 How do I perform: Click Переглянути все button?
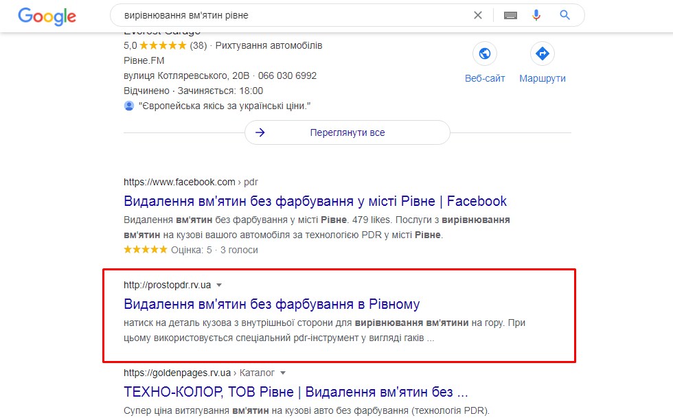click(x=347, y=132)
